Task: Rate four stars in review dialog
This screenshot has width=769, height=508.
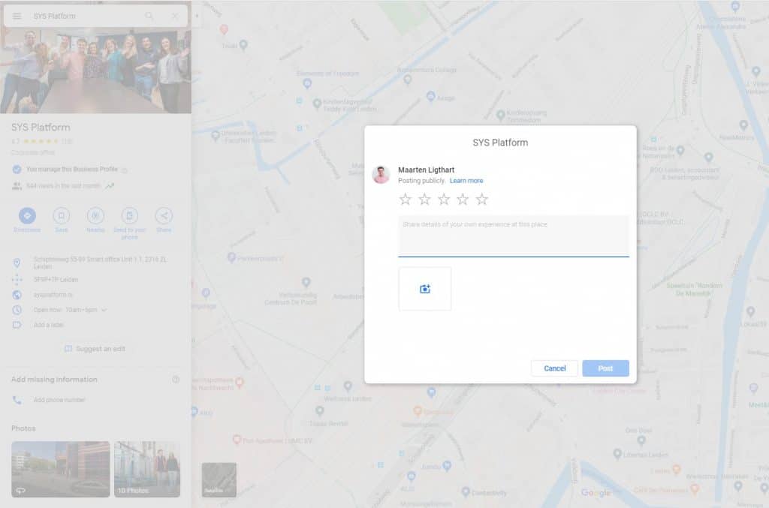Action: (463, 200)
